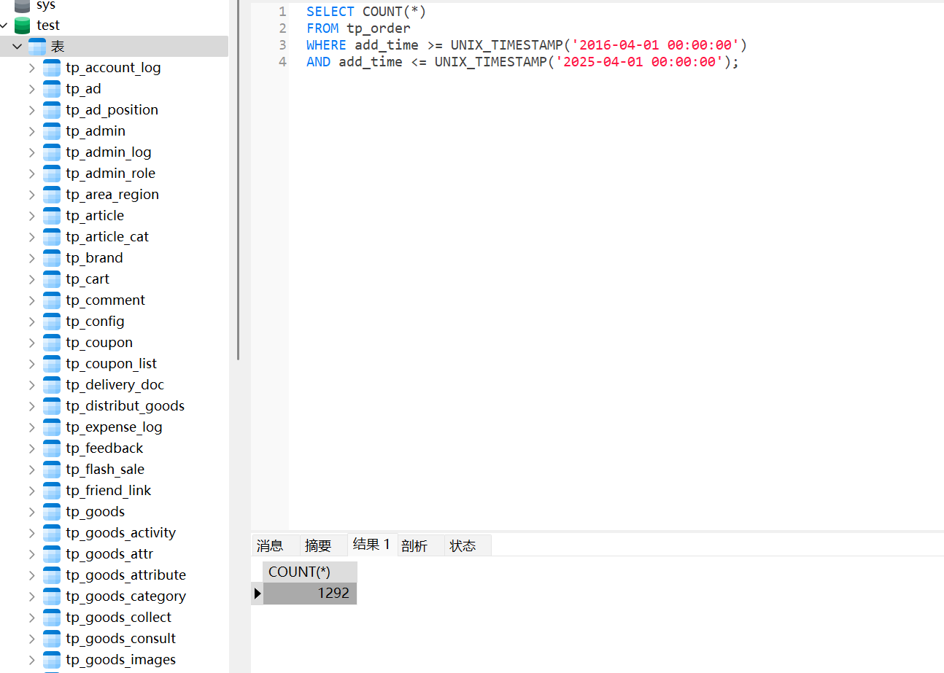Click the tp_coupon table icon
Image resolution: width=944 pixels, height=673 pixels.
(52, 343)
